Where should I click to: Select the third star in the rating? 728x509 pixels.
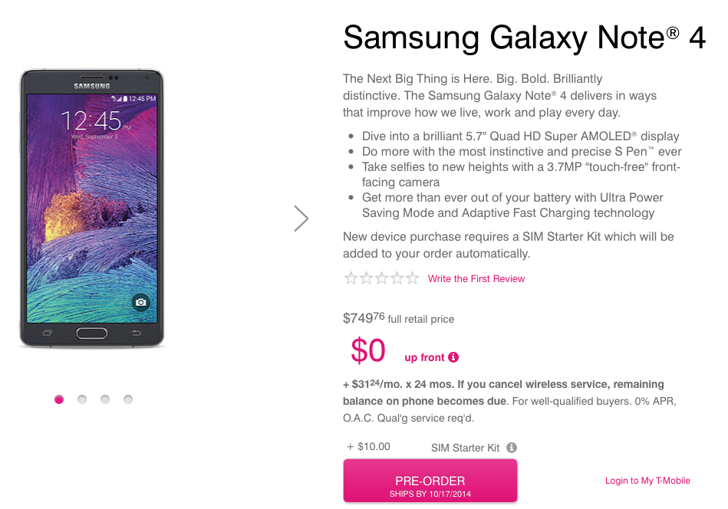[x=382, y=278]
